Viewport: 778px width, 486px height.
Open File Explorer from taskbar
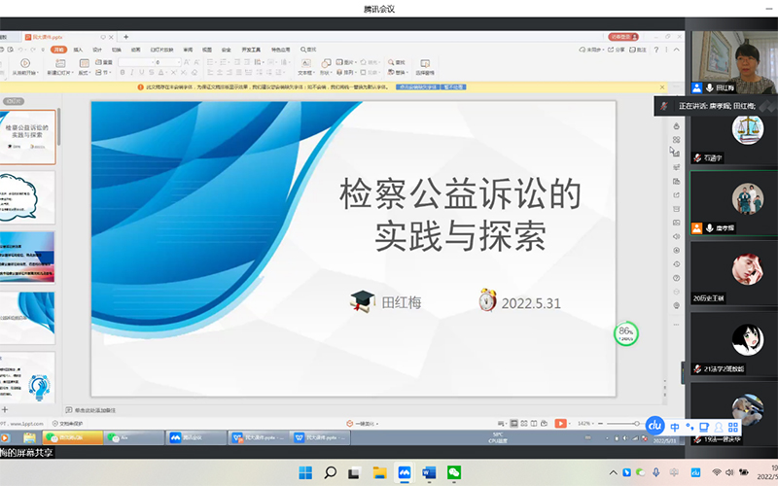379,472
